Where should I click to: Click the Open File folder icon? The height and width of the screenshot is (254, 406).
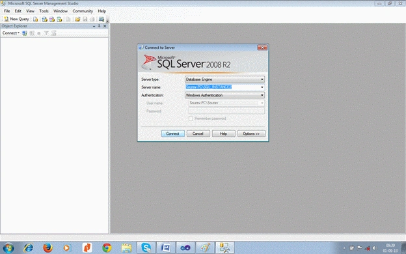77,19
